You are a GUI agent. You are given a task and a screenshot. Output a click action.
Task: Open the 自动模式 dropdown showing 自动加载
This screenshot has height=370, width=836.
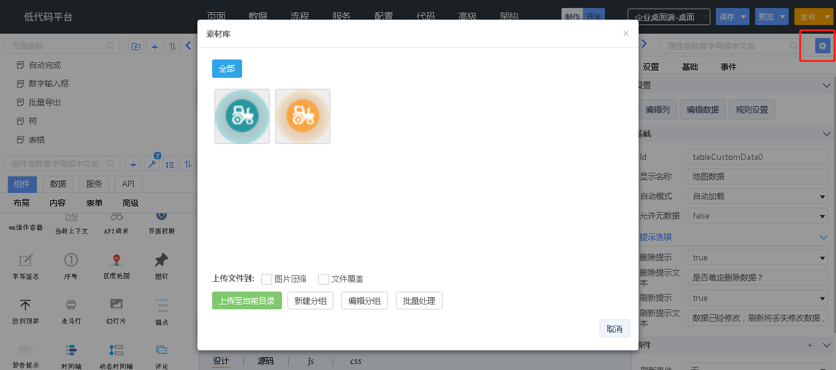(758, 197)
